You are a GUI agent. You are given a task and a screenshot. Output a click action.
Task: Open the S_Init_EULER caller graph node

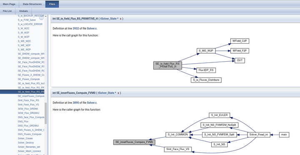click(220, 115)
